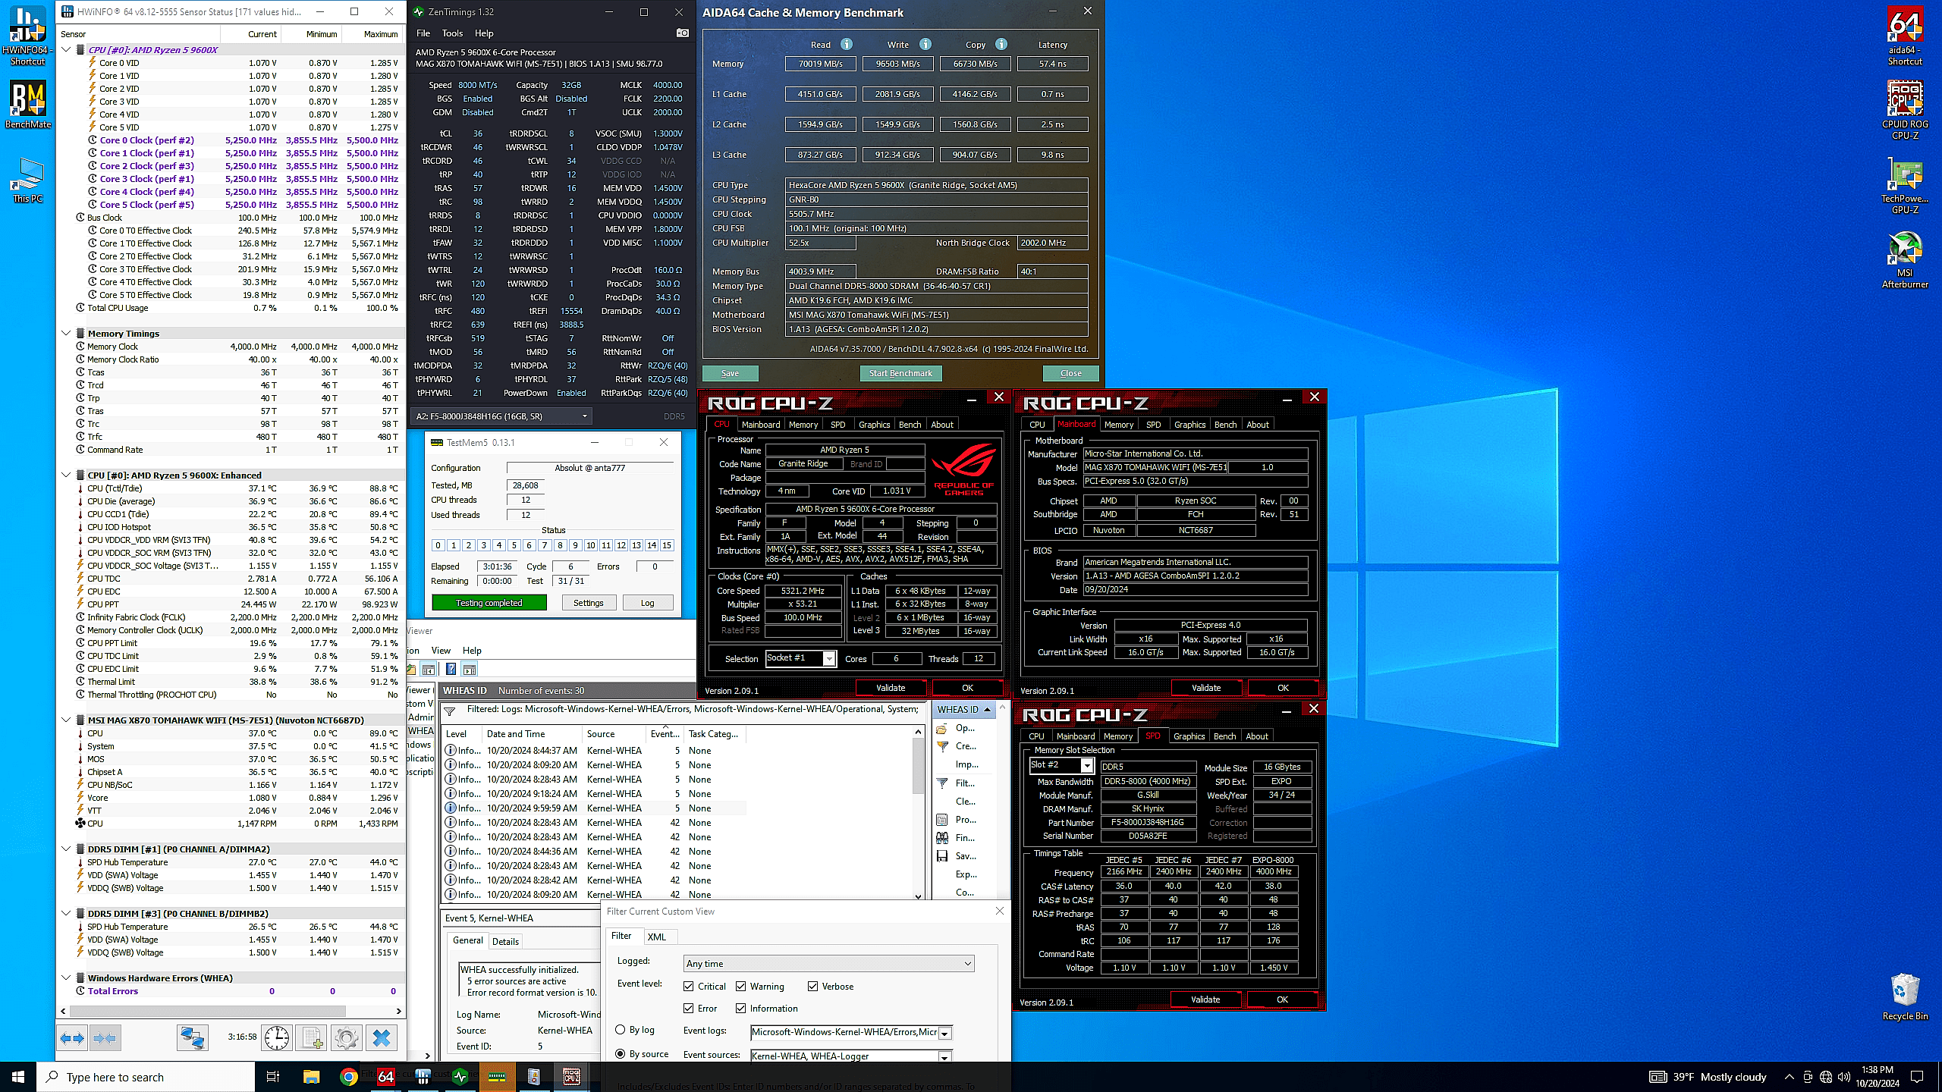Toggle Error event level checkbox
1942x1092 pixels.
click(x=688, y=1009)
